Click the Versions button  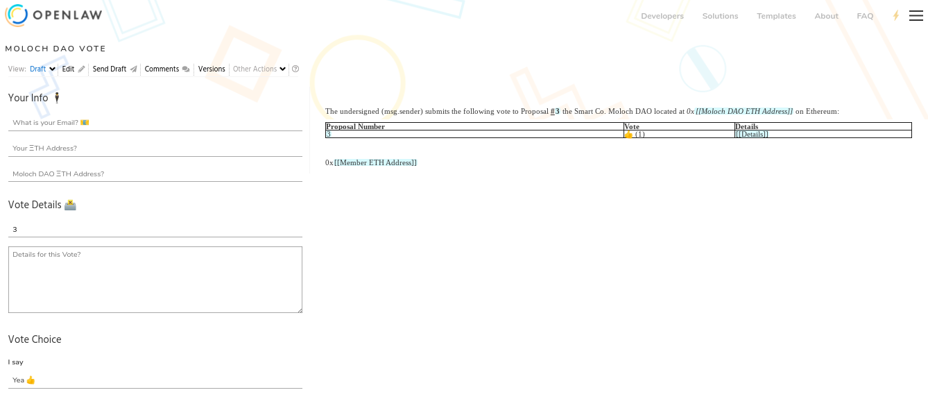[212, 69]
